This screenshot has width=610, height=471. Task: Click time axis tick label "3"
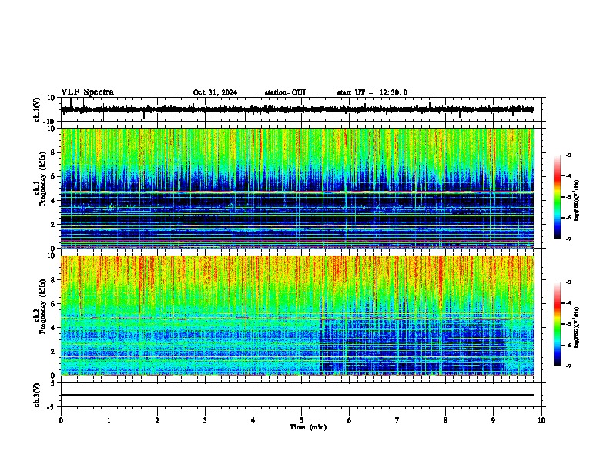(x=205, y=420)
